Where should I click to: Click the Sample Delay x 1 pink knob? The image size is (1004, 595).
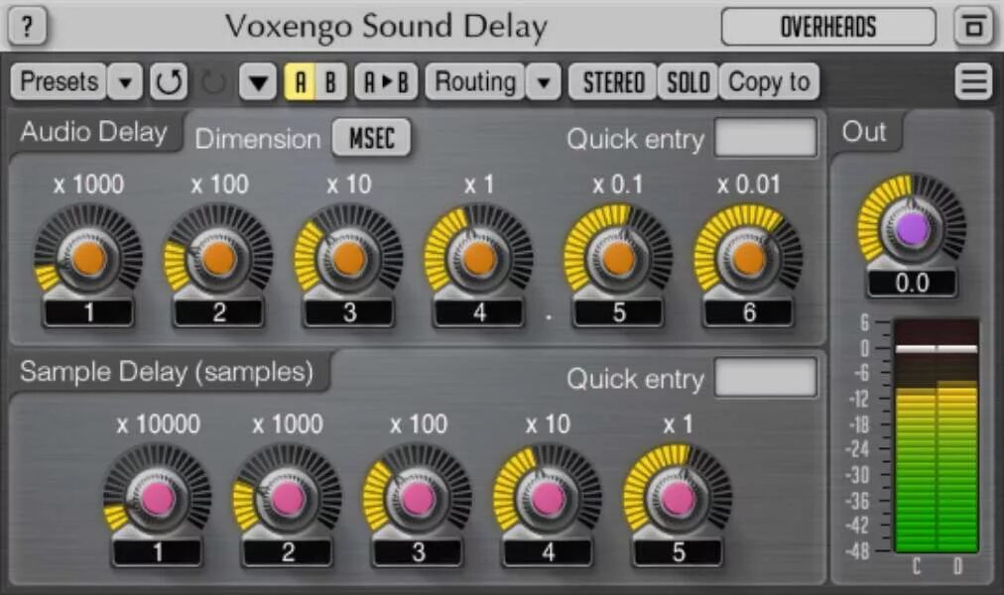click(678, 498)
